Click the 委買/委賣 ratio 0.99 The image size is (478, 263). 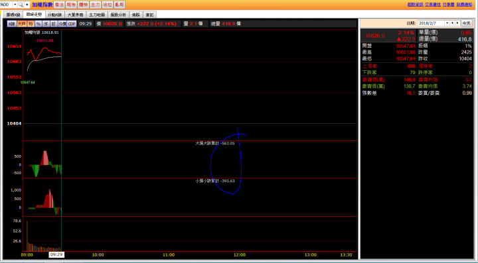[467, 93]
